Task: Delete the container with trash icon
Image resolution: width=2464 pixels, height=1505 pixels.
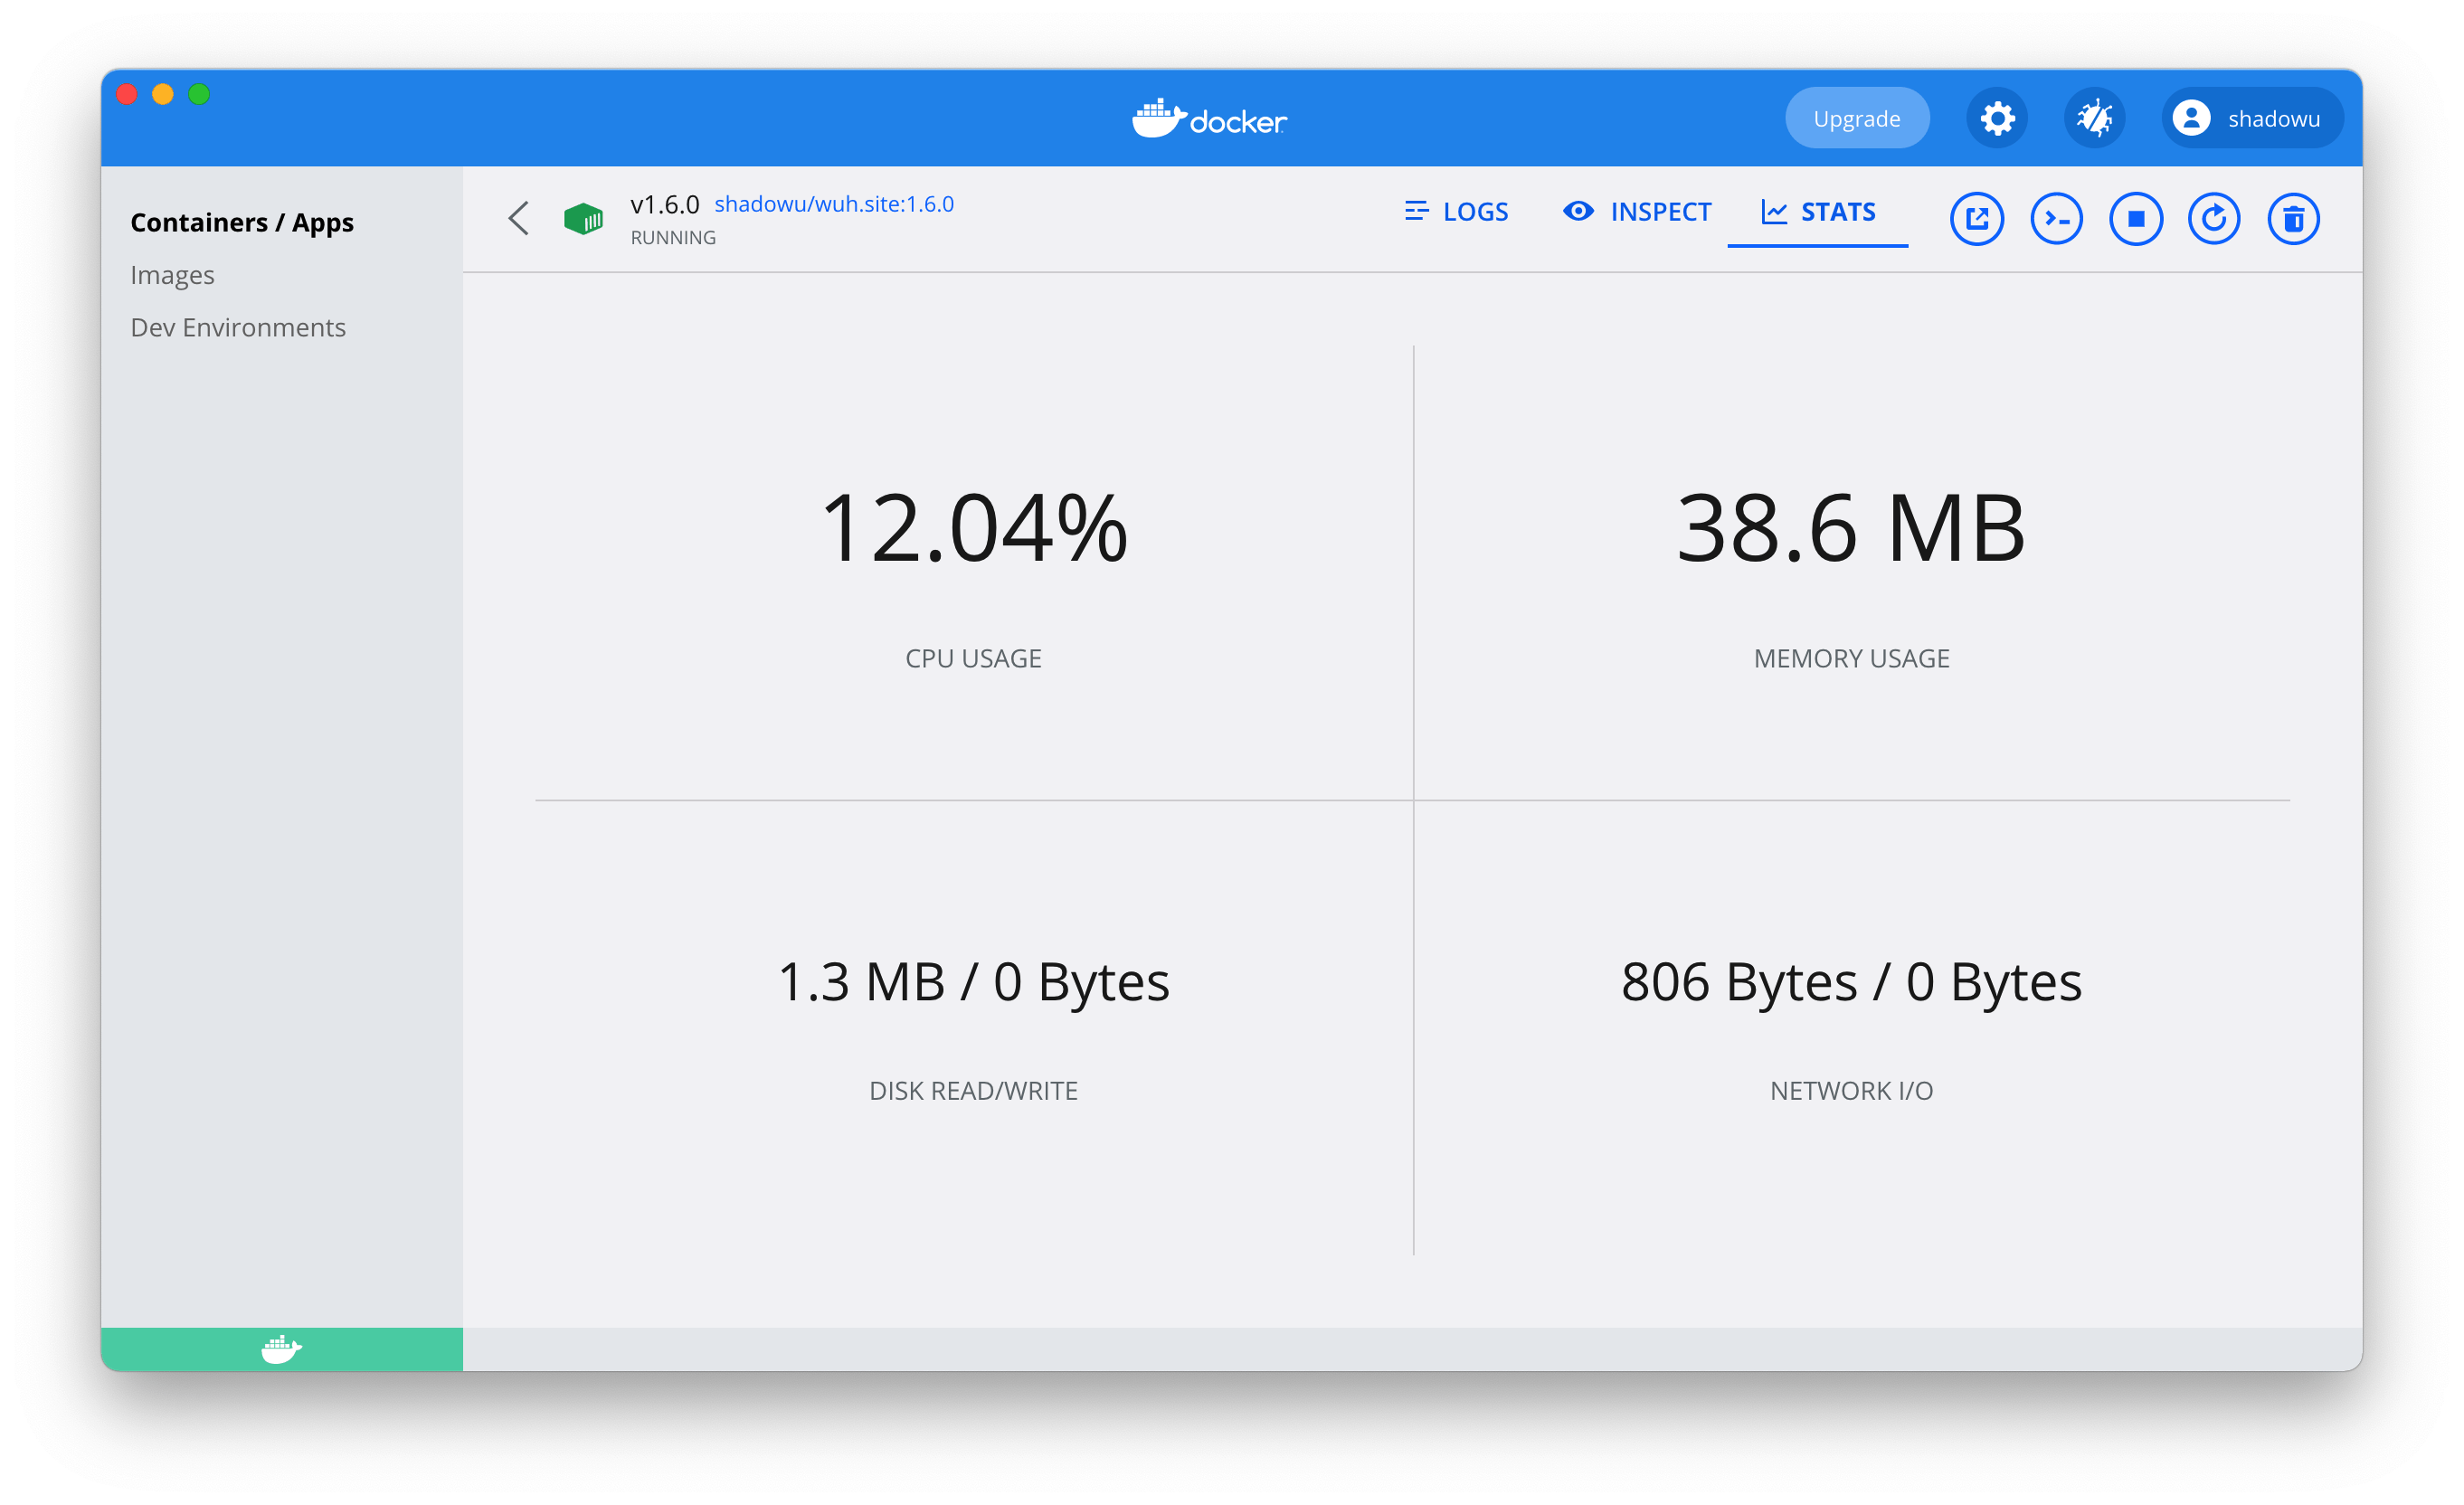Action: point(2293,219)
